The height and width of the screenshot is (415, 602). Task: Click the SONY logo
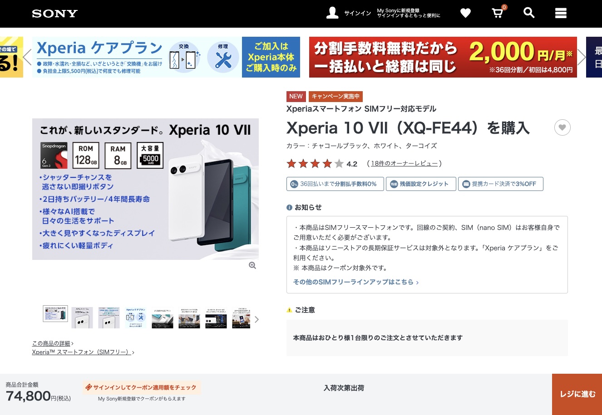click(55, 14)
